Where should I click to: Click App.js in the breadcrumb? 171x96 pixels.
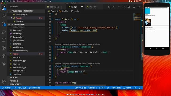tap(52, 11)
